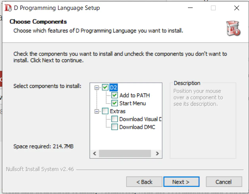Screen dimensions: 249x194
Task: Uncheck the D2 component checkbox
Action: (x=105, y=87)
